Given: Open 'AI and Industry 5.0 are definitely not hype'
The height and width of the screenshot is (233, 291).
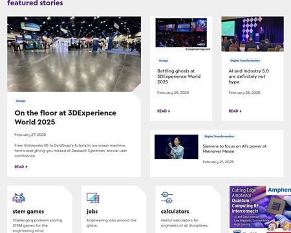Looking at the screenshot, I should click(x=249, y=76).
